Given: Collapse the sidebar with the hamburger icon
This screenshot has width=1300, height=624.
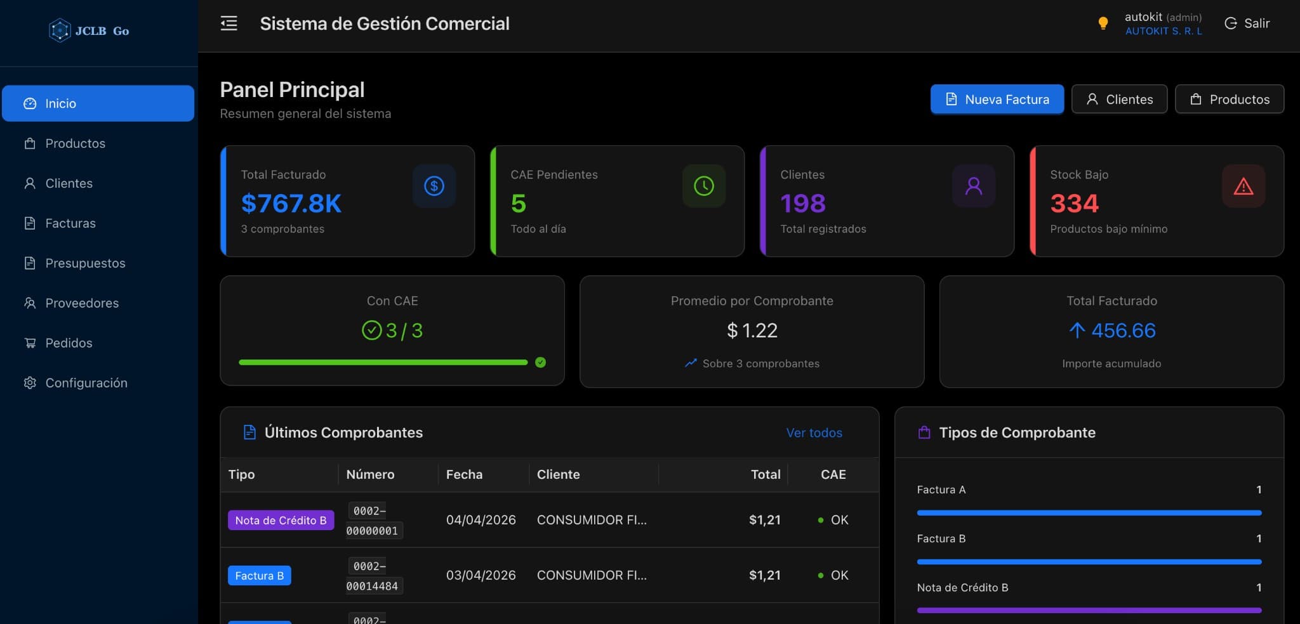Looking at the screenshot, I should click(229, 23).
